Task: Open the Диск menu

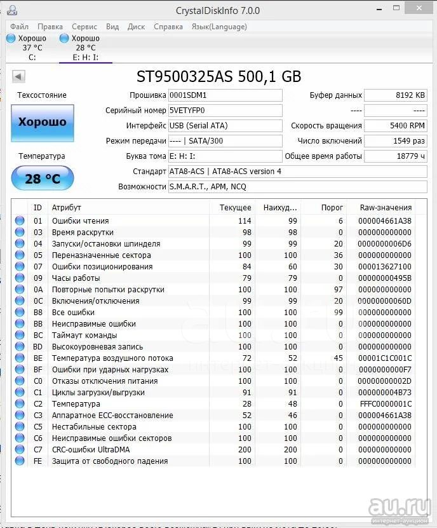Action: coord(136,27)
